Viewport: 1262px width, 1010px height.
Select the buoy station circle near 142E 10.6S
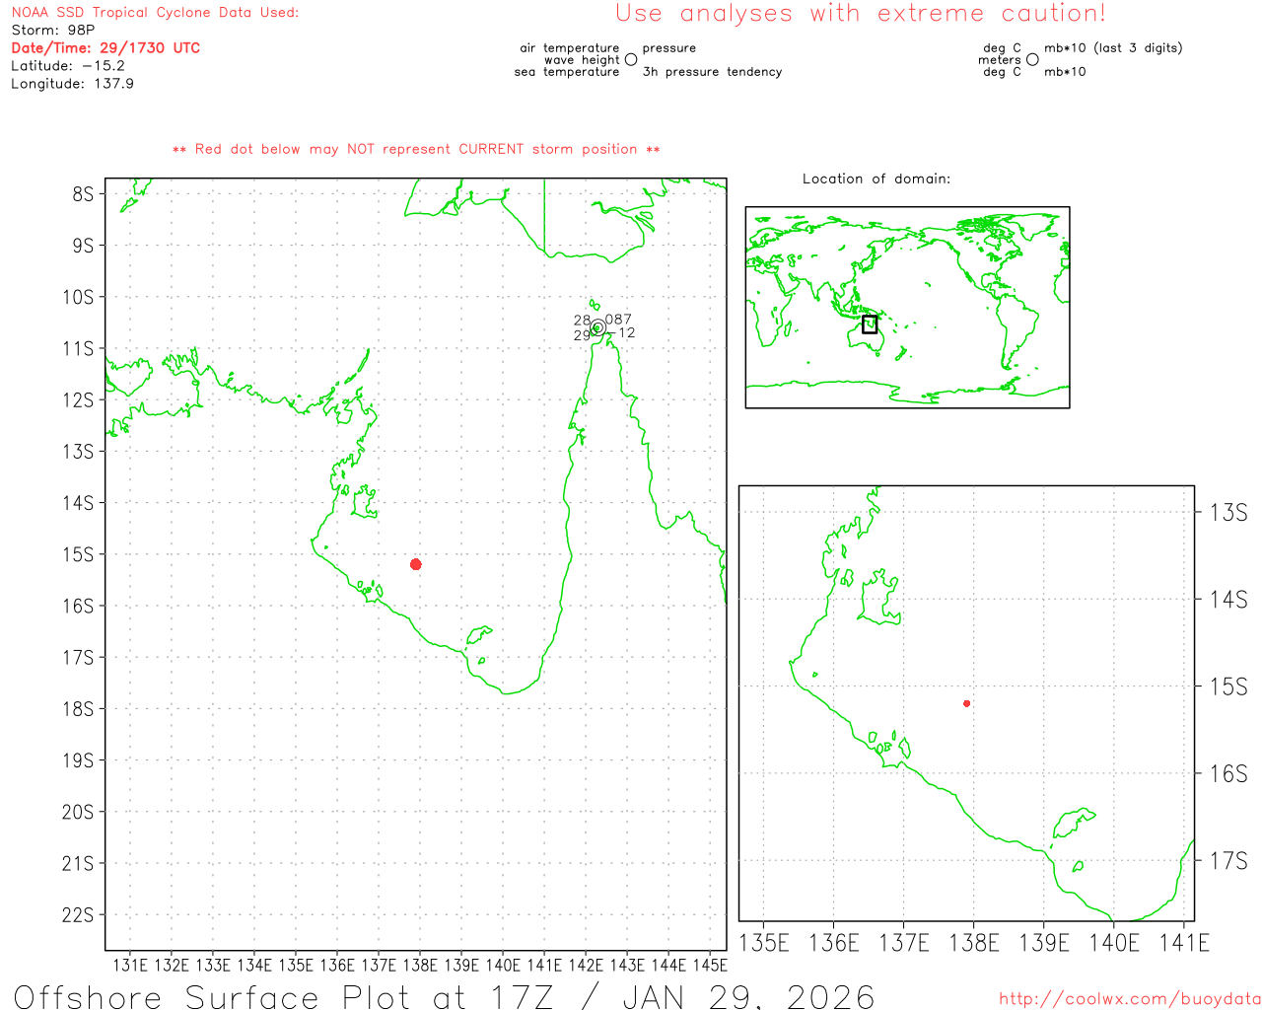click(597, 327)
